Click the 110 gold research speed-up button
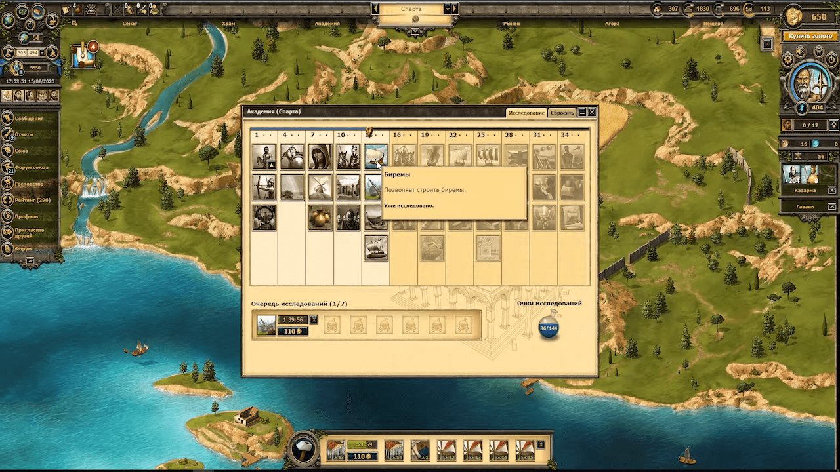Image resolution: width=840 pixels, height=472 pixels. click(x=292, y=331)
